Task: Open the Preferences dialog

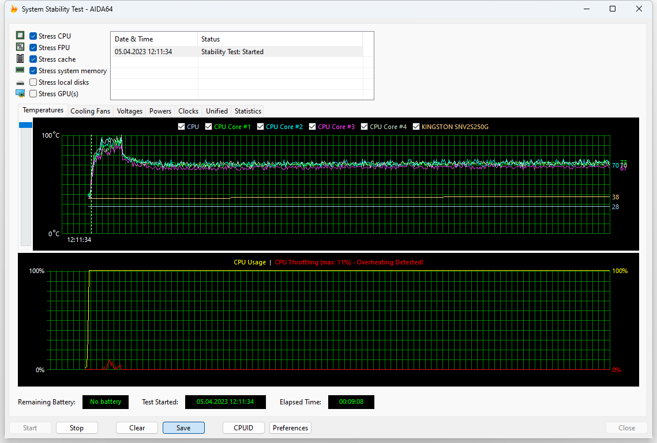Action: [290, 427]
